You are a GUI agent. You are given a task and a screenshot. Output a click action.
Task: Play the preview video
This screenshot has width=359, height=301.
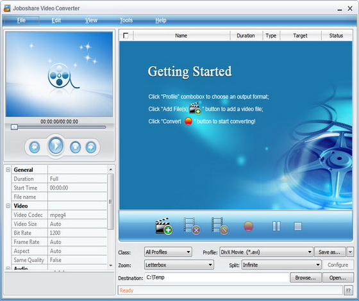tap(56, 146)
